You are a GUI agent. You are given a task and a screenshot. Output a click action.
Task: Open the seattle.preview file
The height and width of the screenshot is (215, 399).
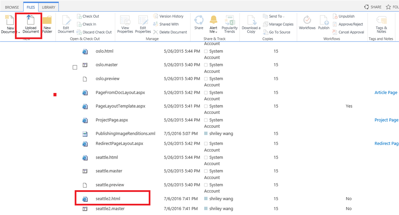tap(109, 185)
